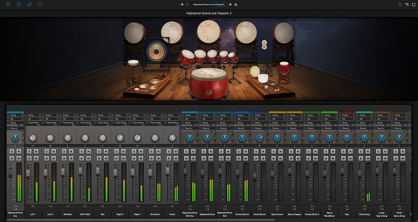Invert phase on the Mid channel
This screenshot has height=222, width=418.
99,158
